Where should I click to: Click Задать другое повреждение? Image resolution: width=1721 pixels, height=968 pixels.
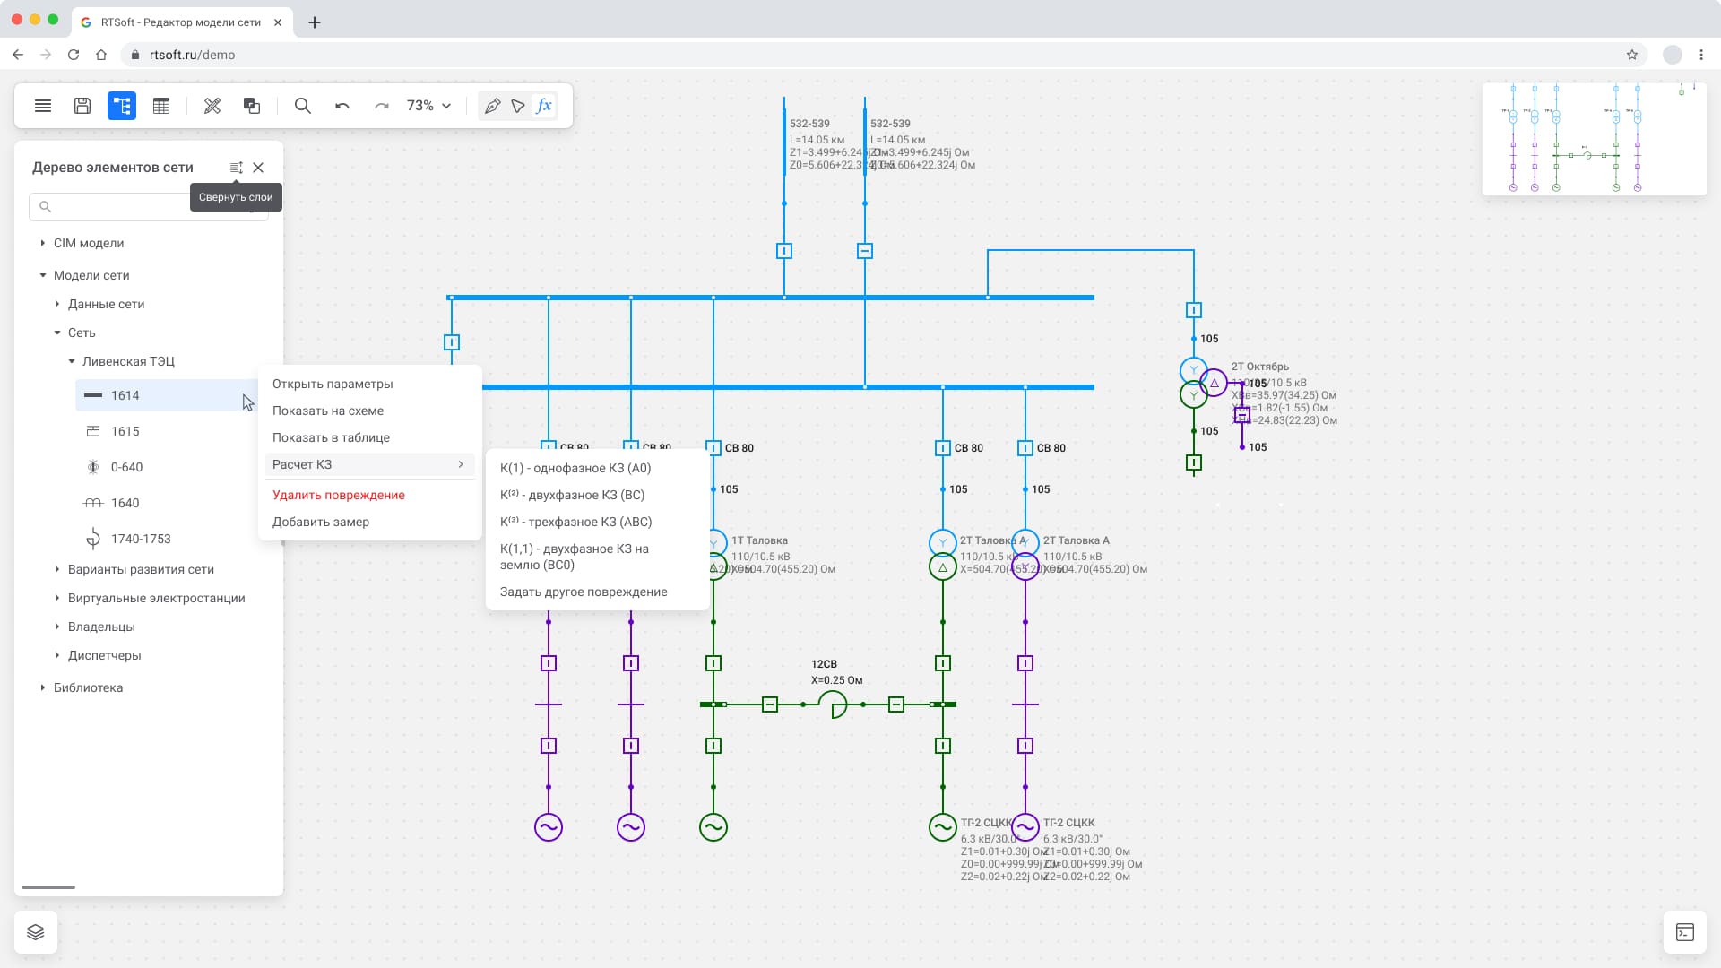pos(584,592)
